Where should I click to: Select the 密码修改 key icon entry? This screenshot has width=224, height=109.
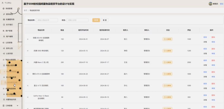pyautogui.click(x=4, y=14)
